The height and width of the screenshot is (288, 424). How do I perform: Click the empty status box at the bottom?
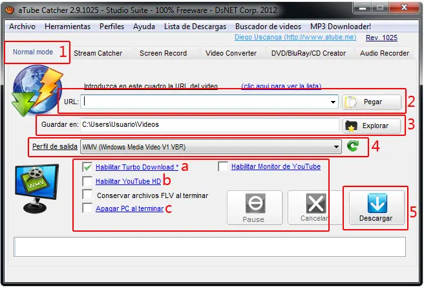[209, 247]
